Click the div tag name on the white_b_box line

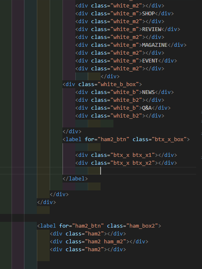70,84
